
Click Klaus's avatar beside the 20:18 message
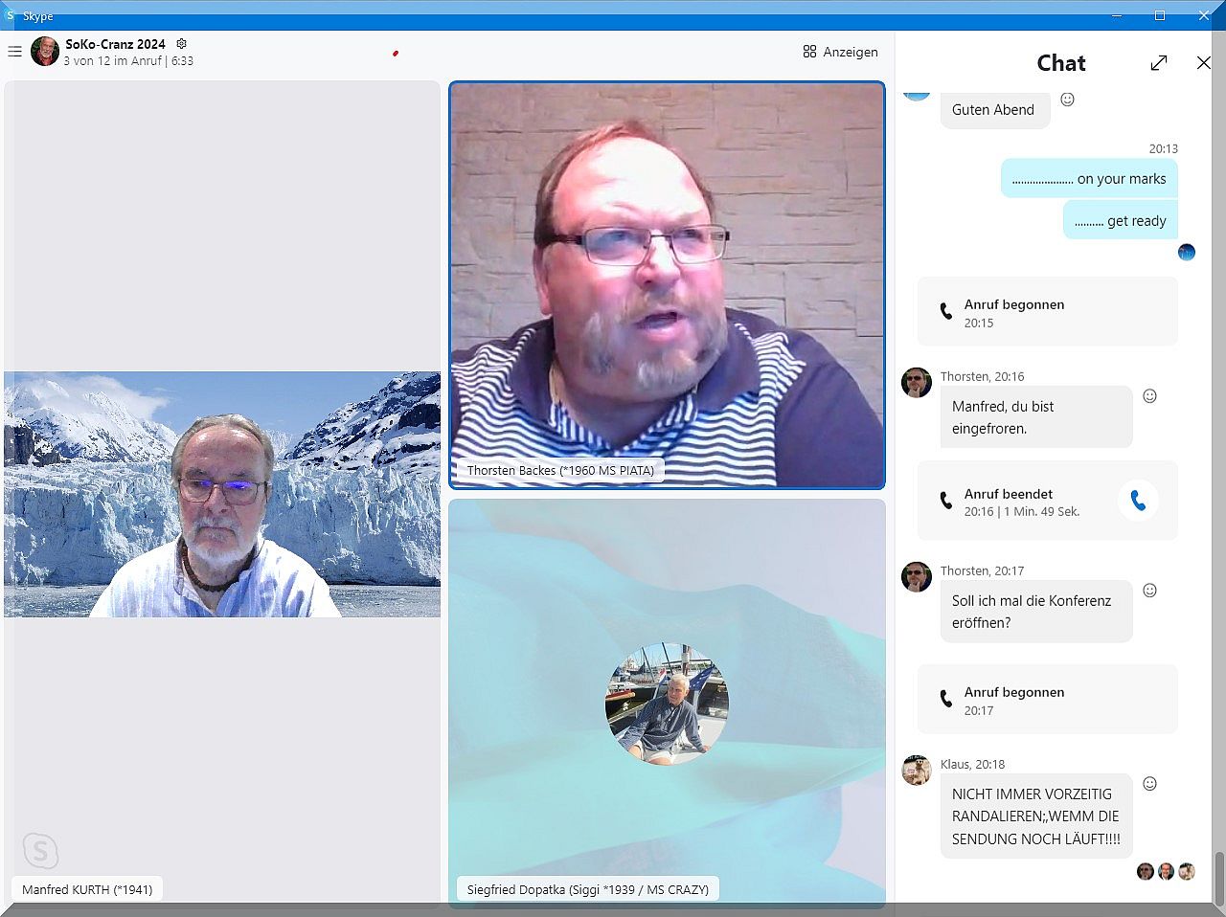point(917,771)
